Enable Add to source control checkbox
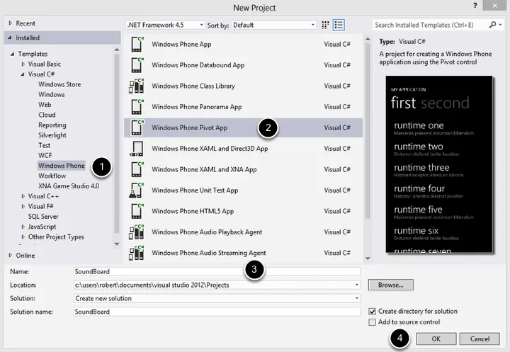 tap(373, 322)
